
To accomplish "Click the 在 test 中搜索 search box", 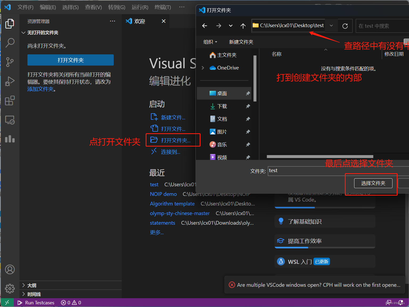I will click(x=382, y=26).
